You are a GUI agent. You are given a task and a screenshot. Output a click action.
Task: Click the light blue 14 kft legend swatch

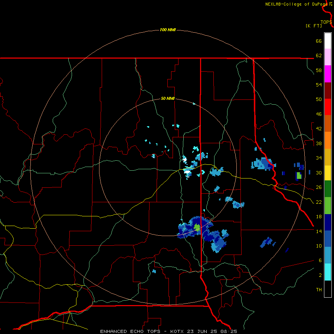coord(328,255)
